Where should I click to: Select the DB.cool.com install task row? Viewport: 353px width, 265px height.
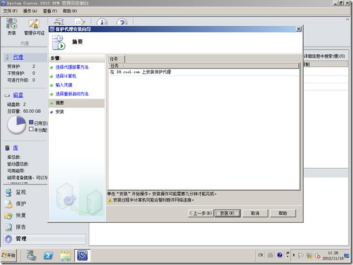(204, 72)
